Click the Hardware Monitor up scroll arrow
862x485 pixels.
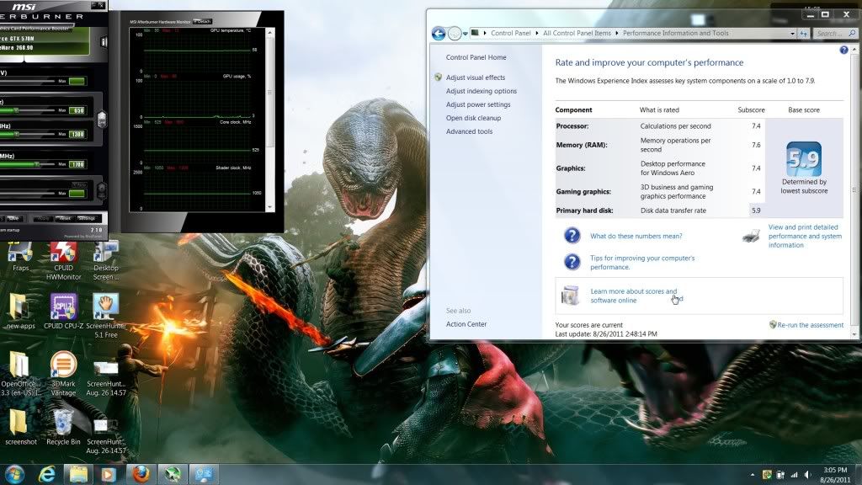[269, 33]
